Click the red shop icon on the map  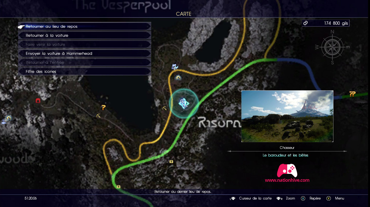click(38, 100)
